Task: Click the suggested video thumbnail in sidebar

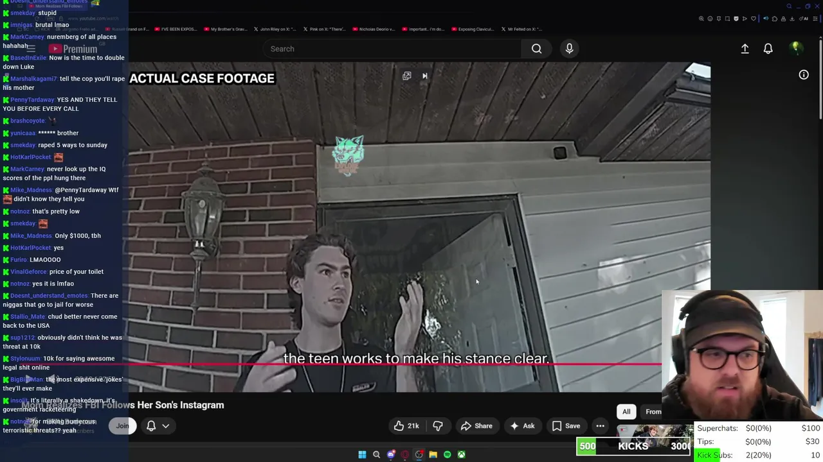Action: click(x=655, y=435)
